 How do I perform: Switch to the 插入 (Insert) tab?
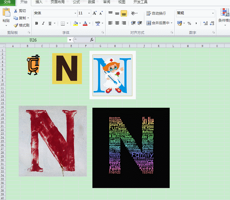[39, 2]
